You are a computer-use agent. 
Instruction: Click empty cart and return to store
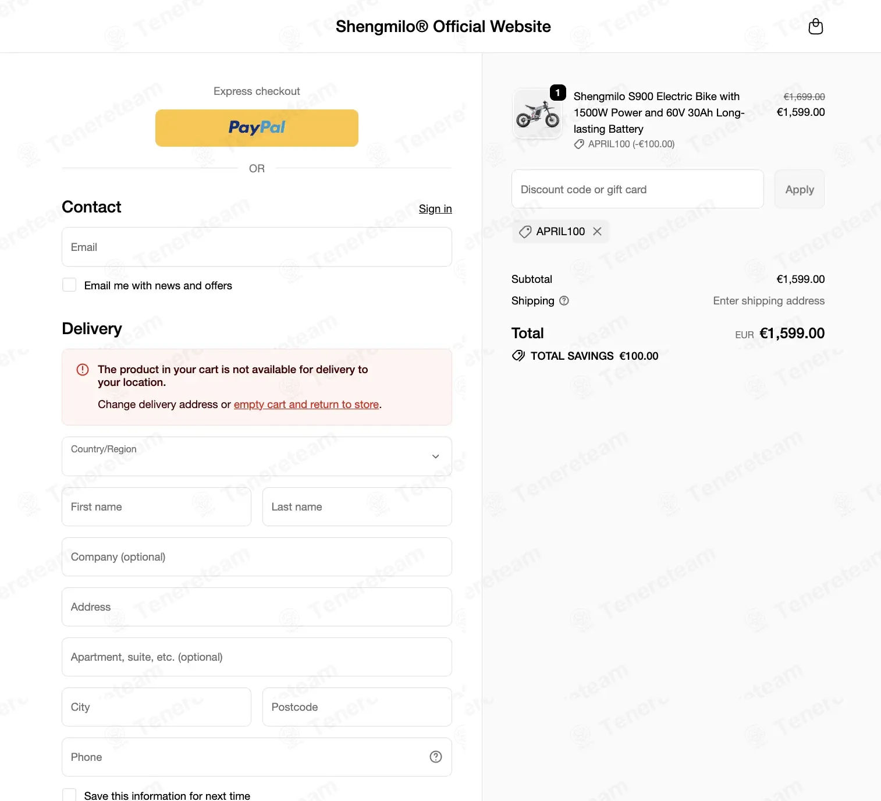[x=306, y=405]
